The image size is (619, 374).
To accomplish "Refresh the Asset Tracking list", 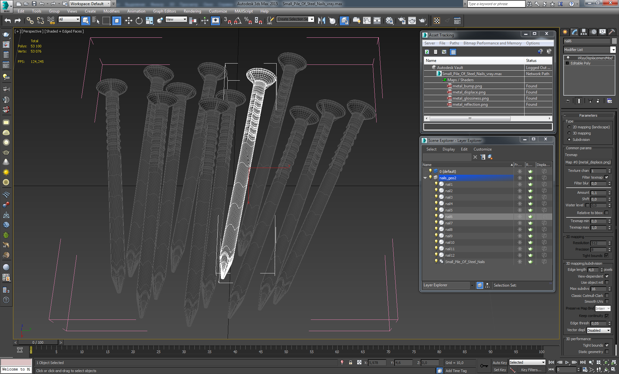I will [427, 52].
